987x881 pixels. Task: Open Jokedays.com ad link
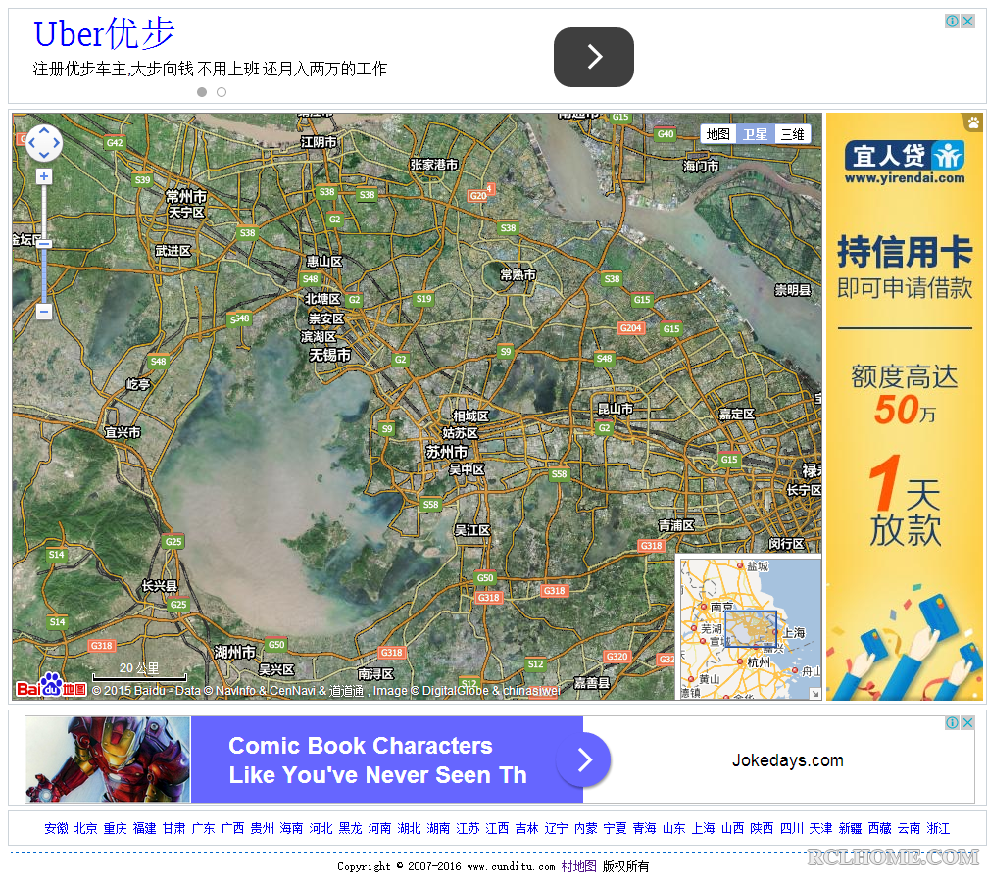pyautogui.click(x=787, y=760)
